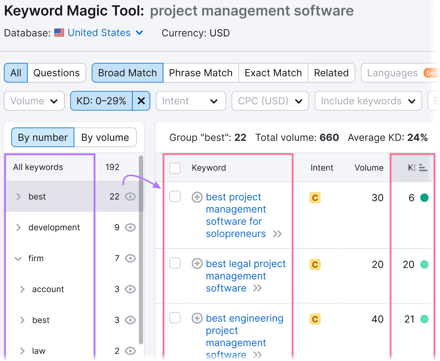Click the US flag icon next to Database
This screenshot has width=440, height=361.
coord(59,32)
